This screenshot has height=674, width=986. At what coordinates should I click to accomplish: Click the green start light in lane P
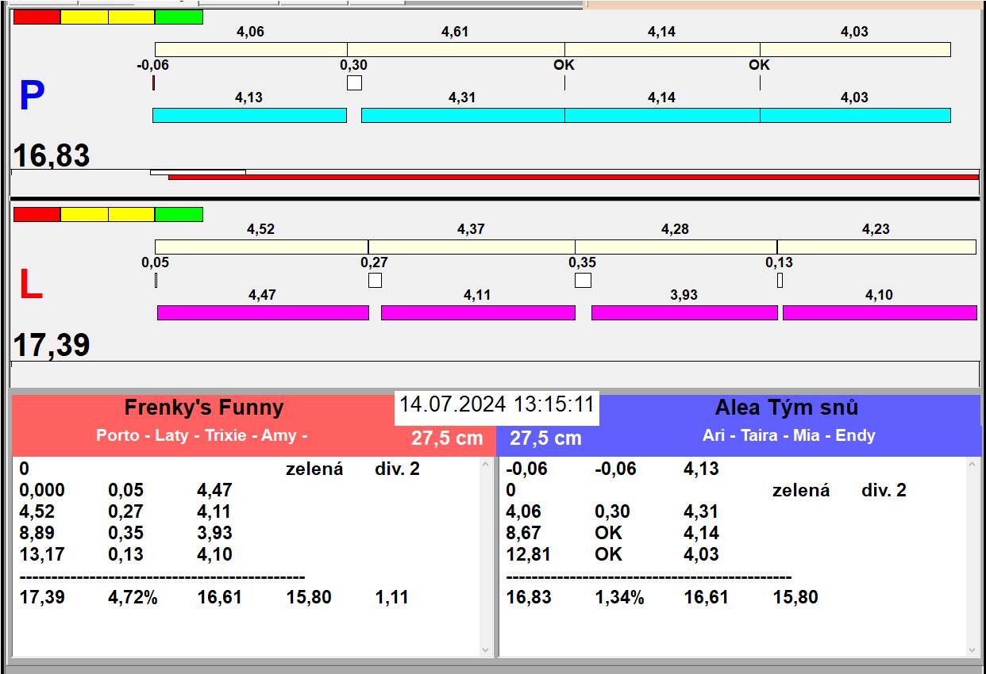pyautogui.click(x=179, y=17)
